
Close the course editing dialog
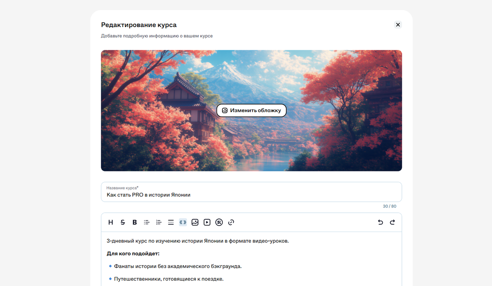[x=398, y=25]
